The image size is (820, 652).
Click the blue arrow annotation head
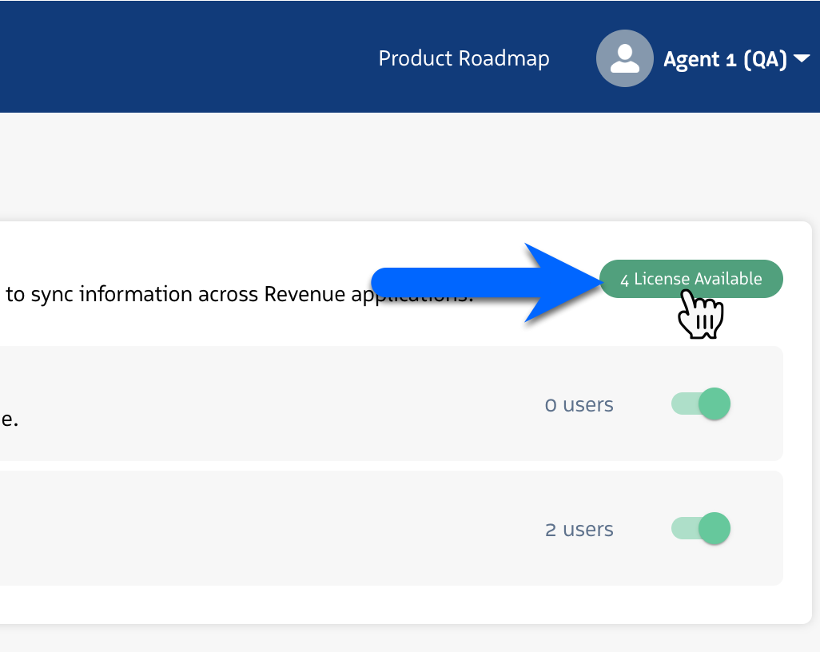(x=559, y=284)
